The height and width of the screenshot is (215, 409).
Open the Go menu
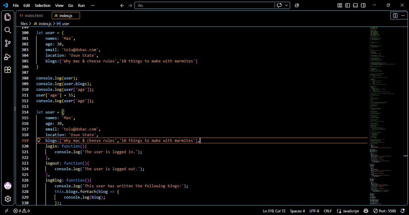[x=71, y=5]
